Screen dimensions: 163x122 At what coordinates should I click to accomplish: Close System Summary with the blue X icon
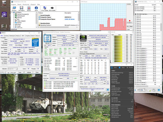pyautogui.click(x=108, y=90)
